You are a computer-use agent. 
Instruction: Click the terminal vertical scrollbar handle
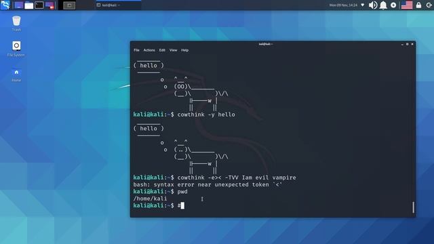click(x=413, y=207)
